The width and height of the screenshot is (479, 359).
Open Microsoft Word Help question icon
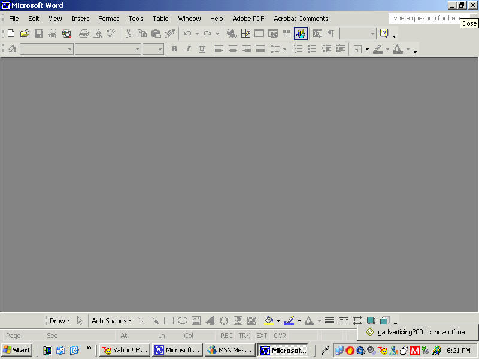tap(384, 34)
